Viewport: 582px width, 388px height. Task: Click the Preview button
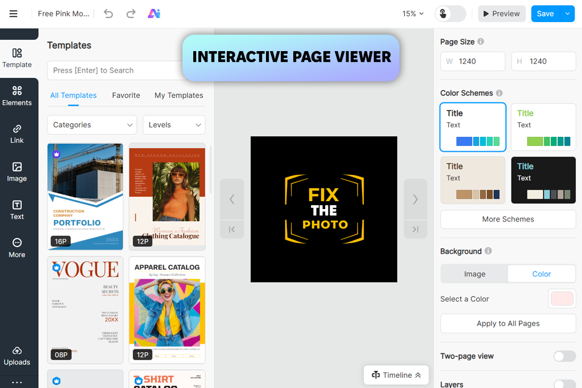501,14
